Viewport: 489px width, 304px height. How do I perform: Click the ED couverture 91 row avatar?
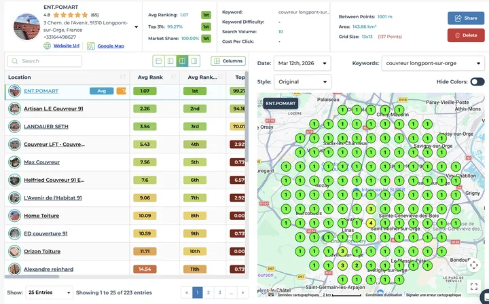tap(14, 233)
